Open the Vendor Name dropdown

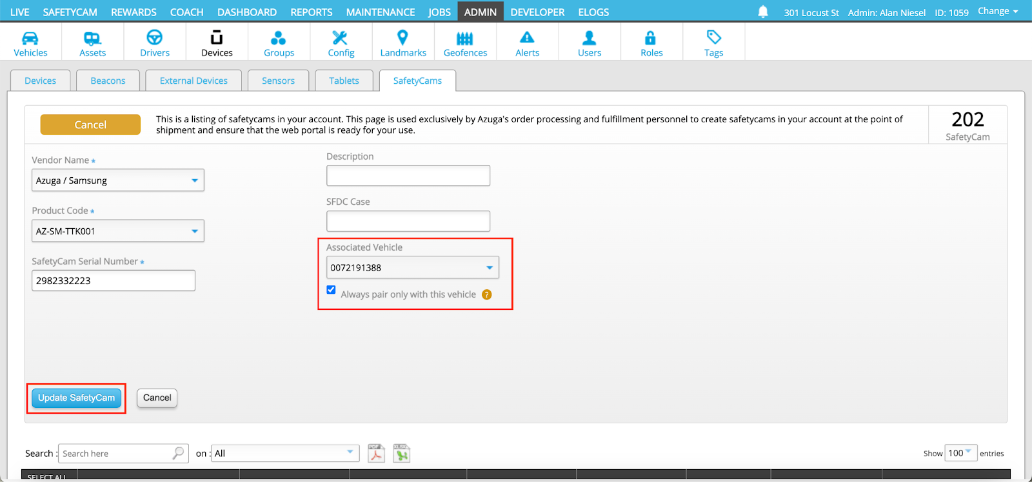pos(118,180)
